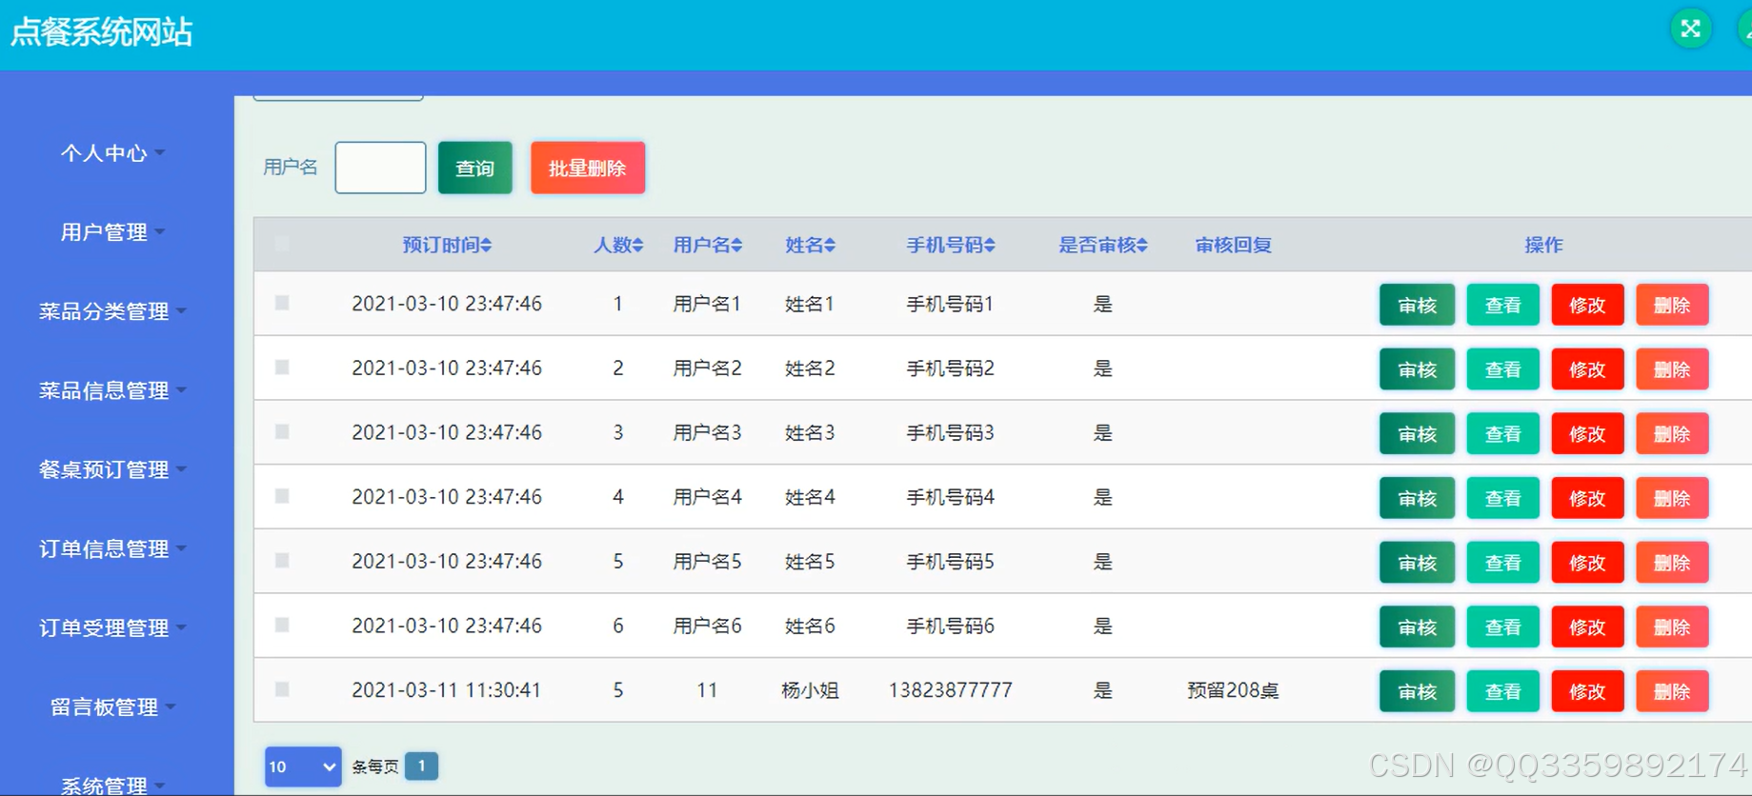
Task: Select the 姓名5 table cell
Action: (810, 562)
